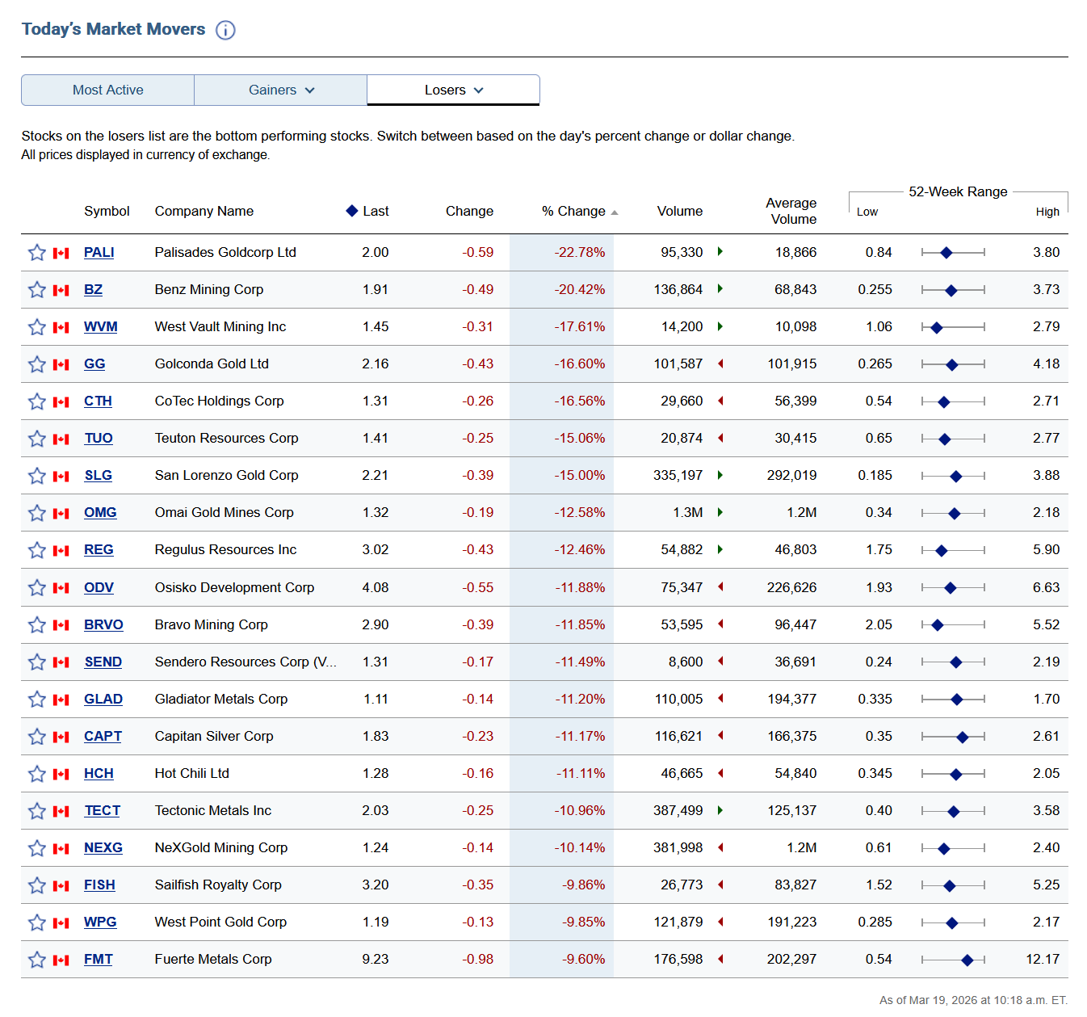The height and width of the screenshot is (1017, 1087).
Task: Click the Canadian flag icon in HCH row
Action: pyautogui.click(x=61, y=775)
